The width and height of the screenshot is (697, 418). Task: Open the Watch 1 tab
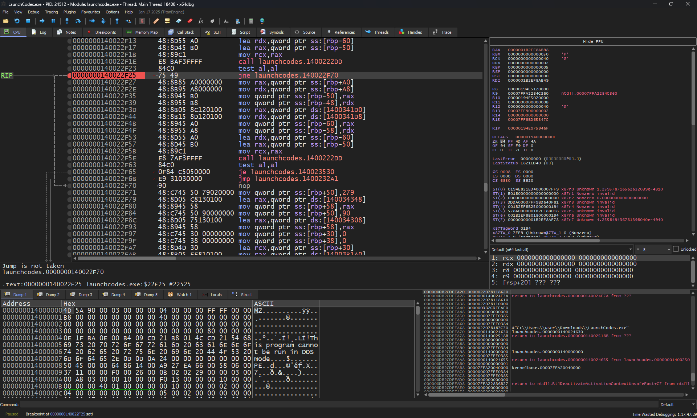[x=180, y=295]
